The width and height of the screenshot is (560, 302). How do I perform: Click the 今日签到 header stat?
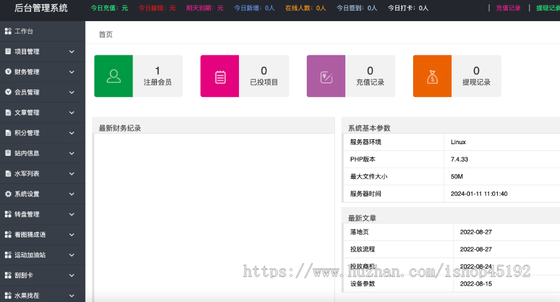coord(357,8)
